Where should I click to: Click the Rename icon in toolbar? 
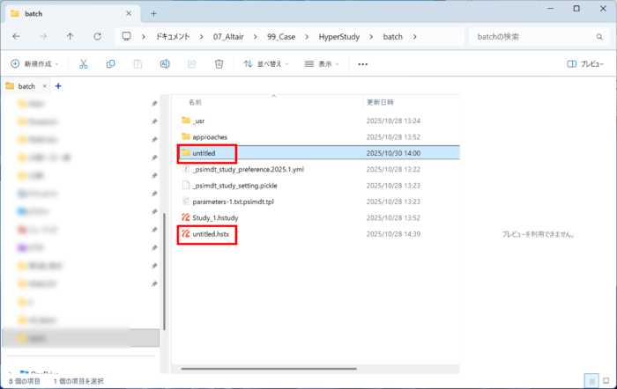pyautogui.click(x=165, y=64)
